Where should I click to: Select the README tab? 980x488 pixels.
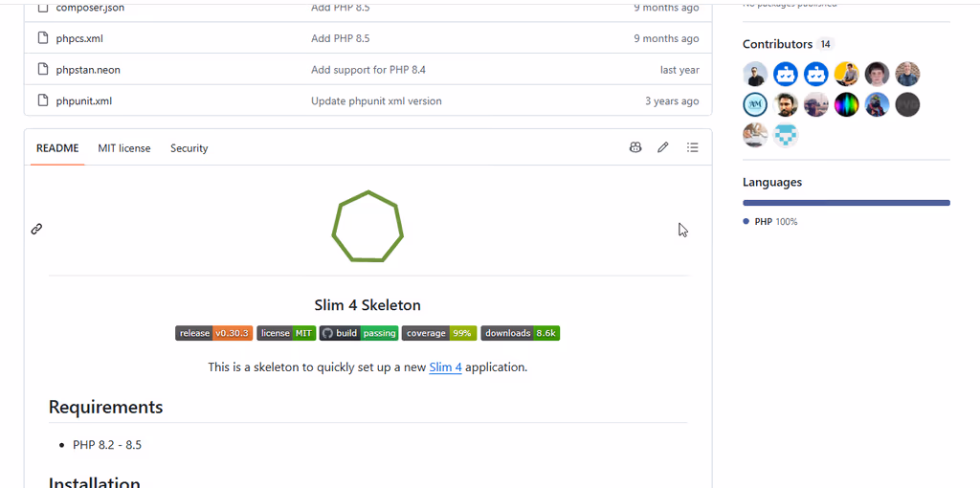pos(57,148)
